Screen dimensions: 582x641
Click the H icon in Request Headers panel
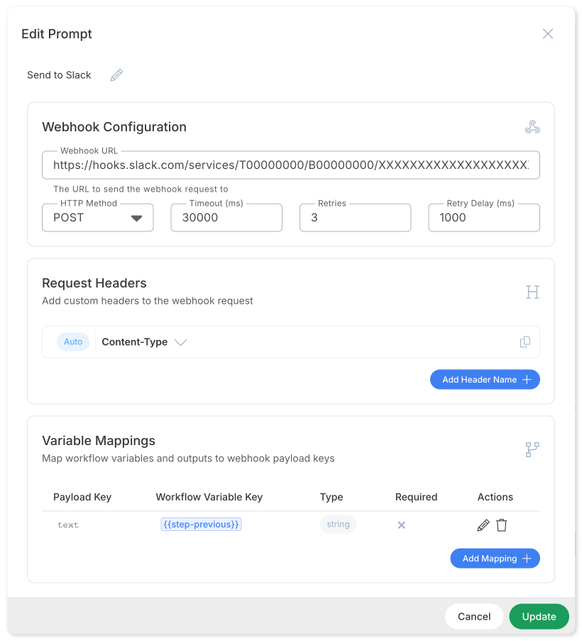click(532, 292)
